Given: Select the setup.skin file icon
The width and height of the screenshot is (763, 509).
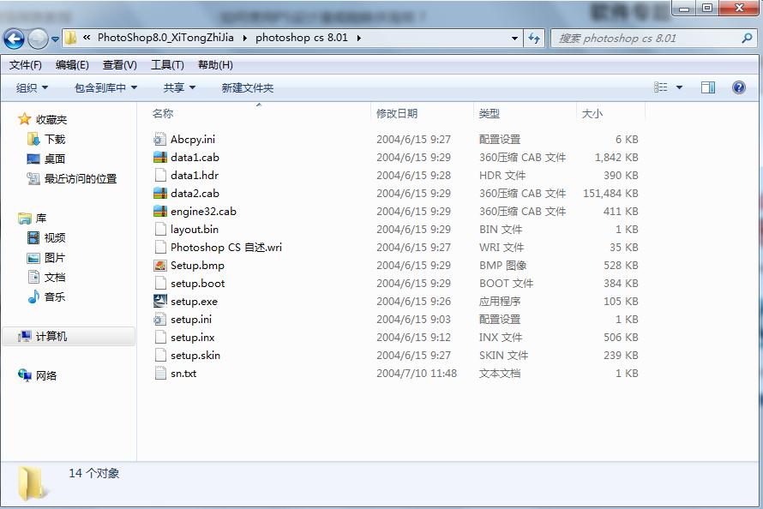Looking at the screenshot, I should click(x=159, y=355).
